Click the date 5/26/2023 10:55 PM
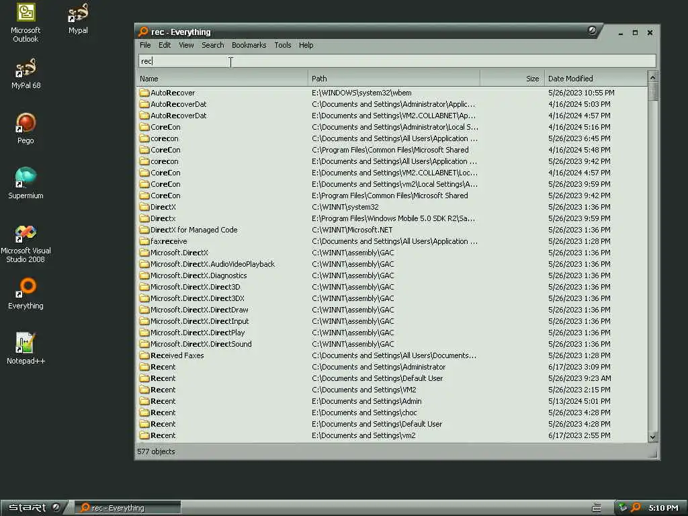The width and height of the screenshot is (688, 516). coord(581,93)
